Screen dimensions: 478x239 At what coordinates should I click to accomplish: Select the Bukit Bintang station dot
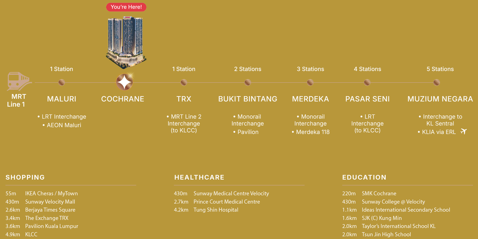248,82
